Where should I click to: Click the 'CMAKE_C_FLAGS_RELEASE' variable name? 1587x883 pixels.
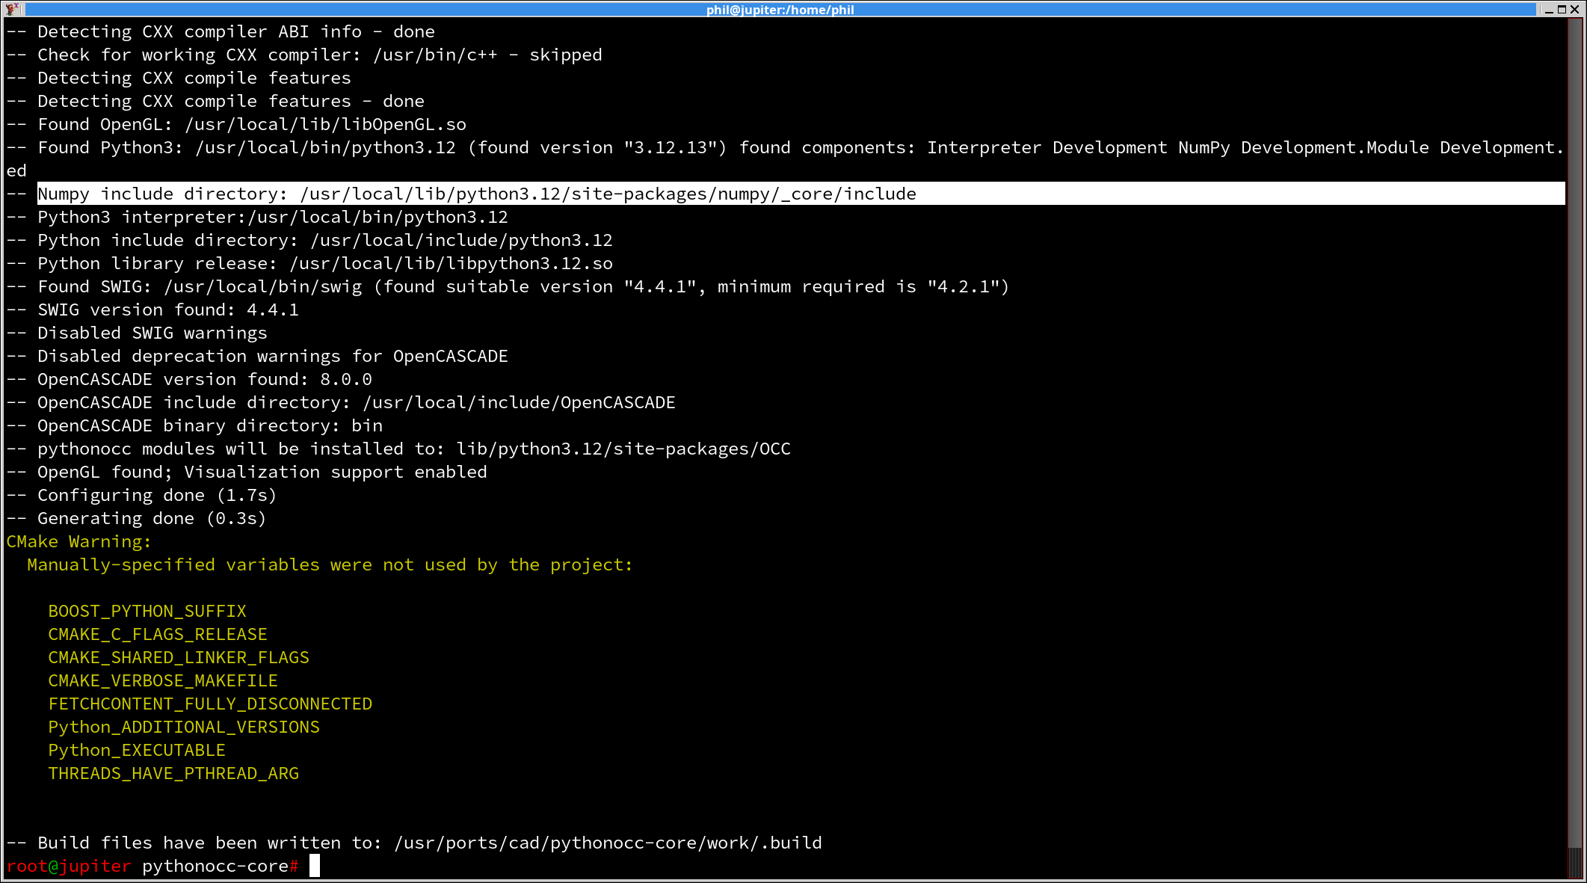point(158,634)
